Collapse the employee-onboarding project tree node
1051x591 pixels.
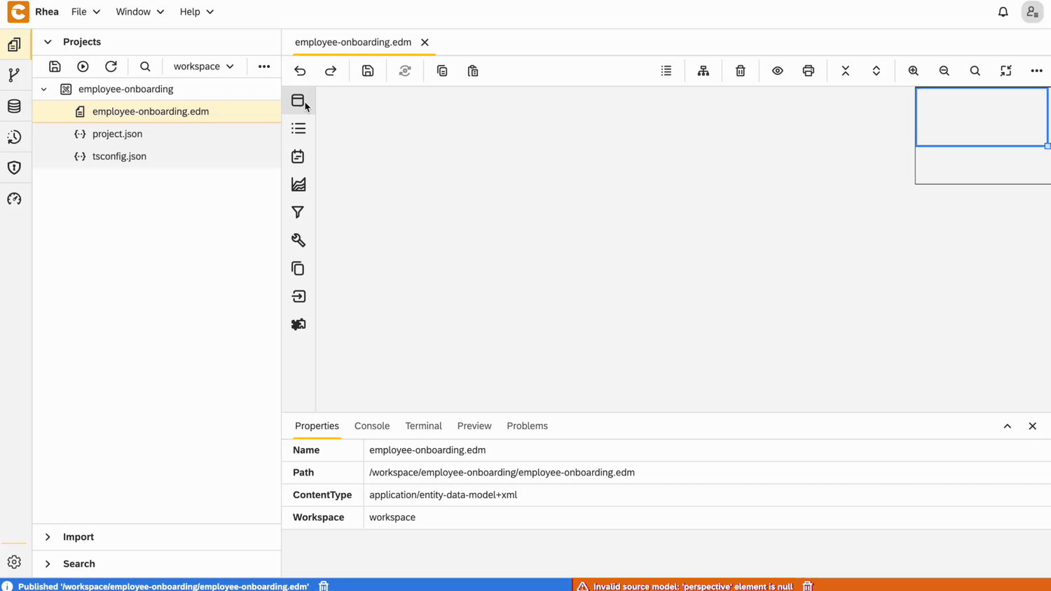[44, 89]
